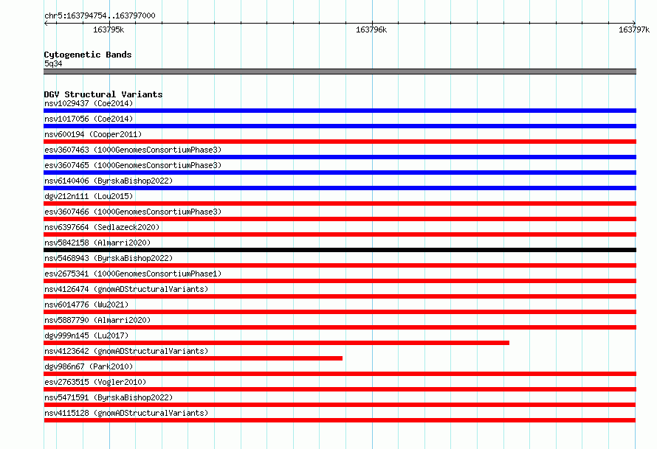Click the nsv1029437 (Coe2014) variant label

point(89,103)
